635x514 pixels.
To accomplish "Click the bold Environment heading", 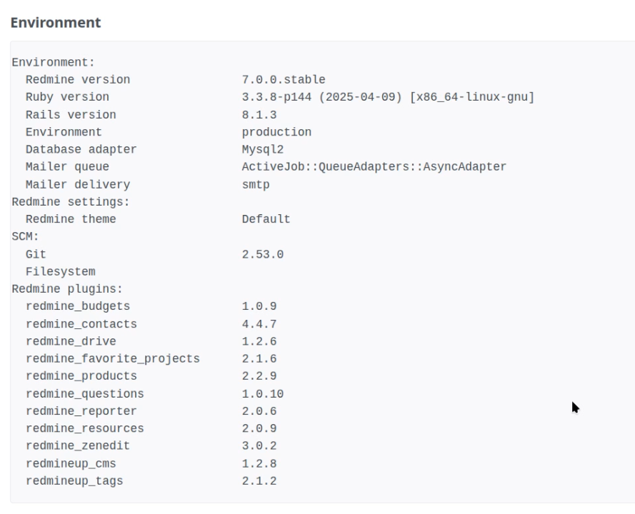I will [56, 23].
